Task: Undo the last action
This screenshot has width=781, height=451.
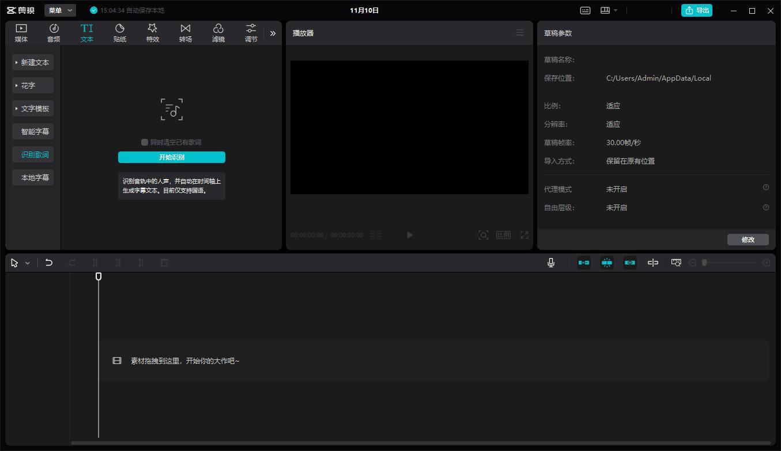Action: 49,263
